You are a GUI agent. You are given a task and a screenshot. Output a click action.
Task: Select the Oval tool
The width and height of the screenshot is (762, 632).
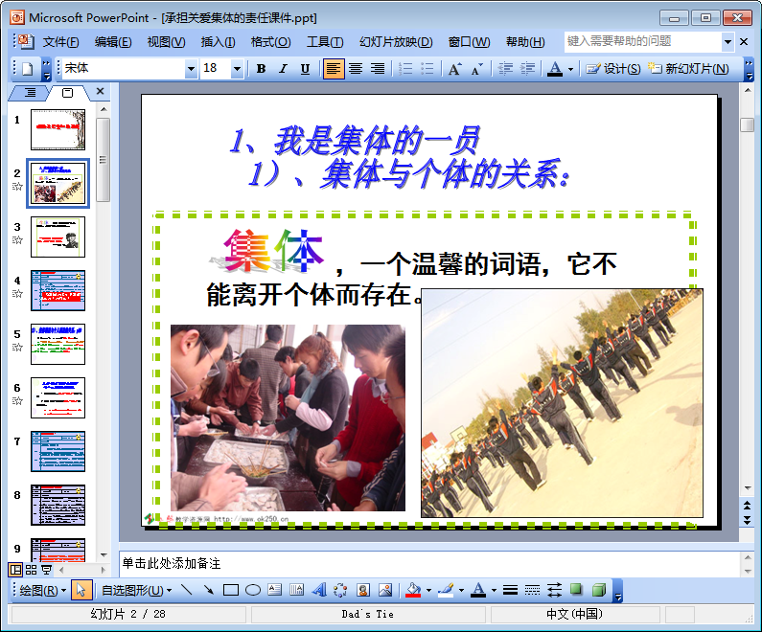(253, 590)
